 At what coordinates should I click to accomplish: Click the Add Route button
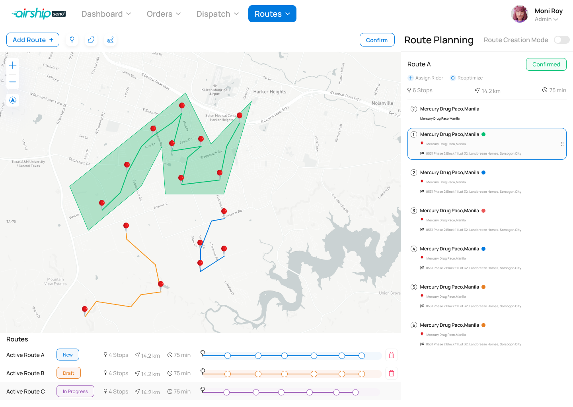33,40
